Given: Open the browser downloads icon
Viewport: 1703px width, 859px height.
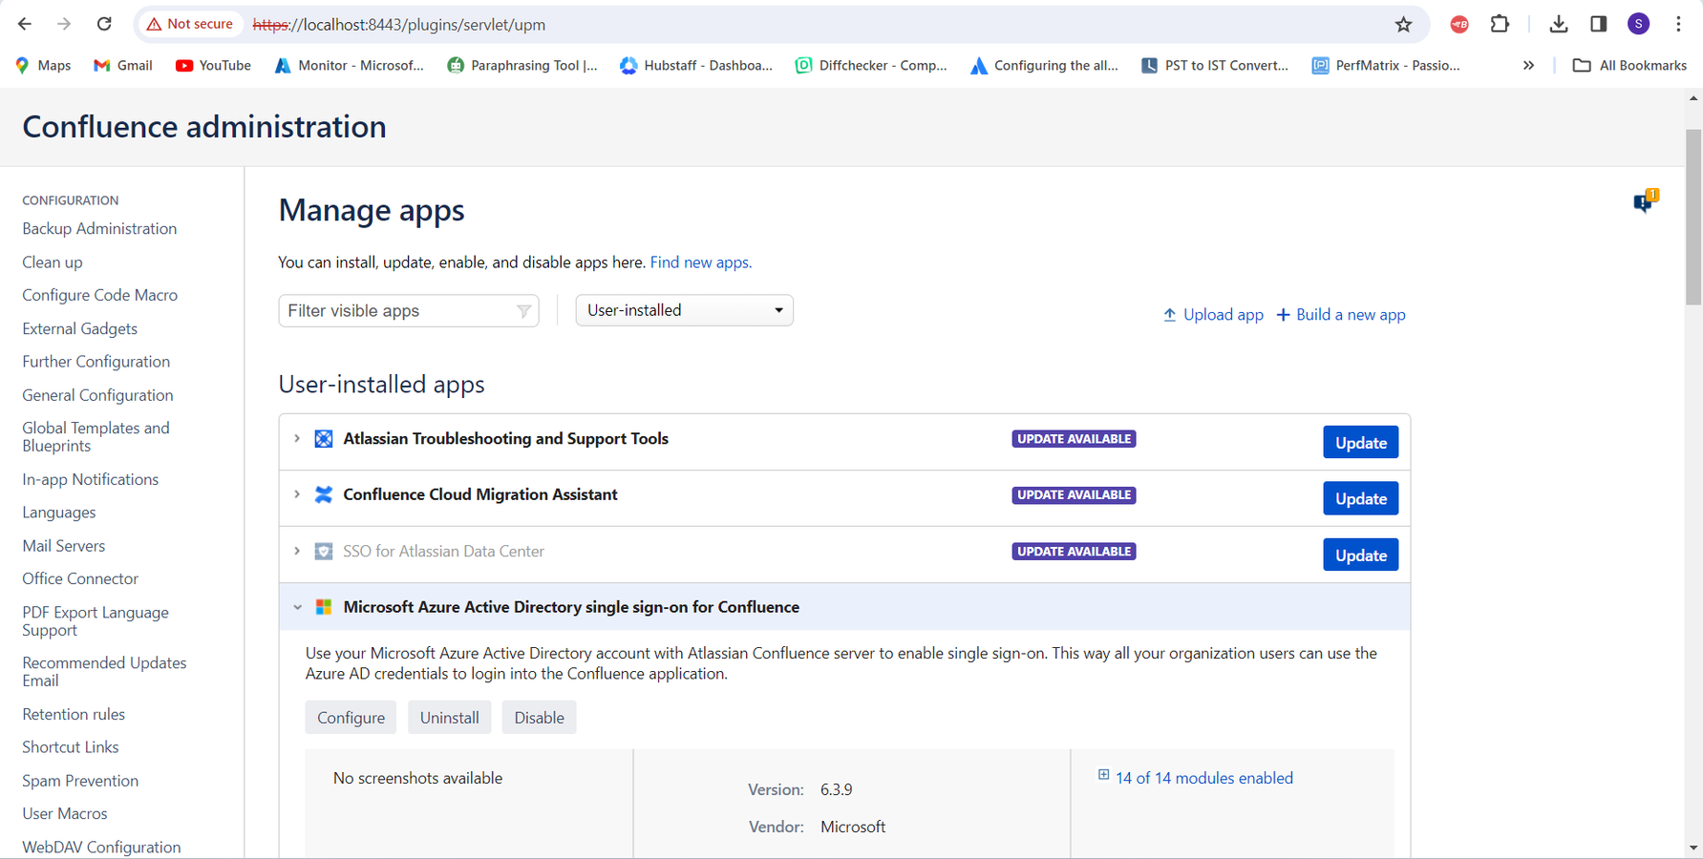Looking at the screenshot, I should (1559, 24).
